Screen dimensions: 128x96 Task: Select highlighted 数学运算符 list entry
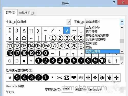(103, 51)
